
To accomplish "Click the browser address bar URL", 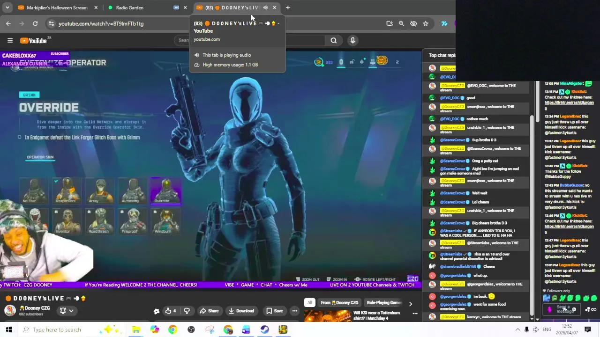I will pos(101,23).
